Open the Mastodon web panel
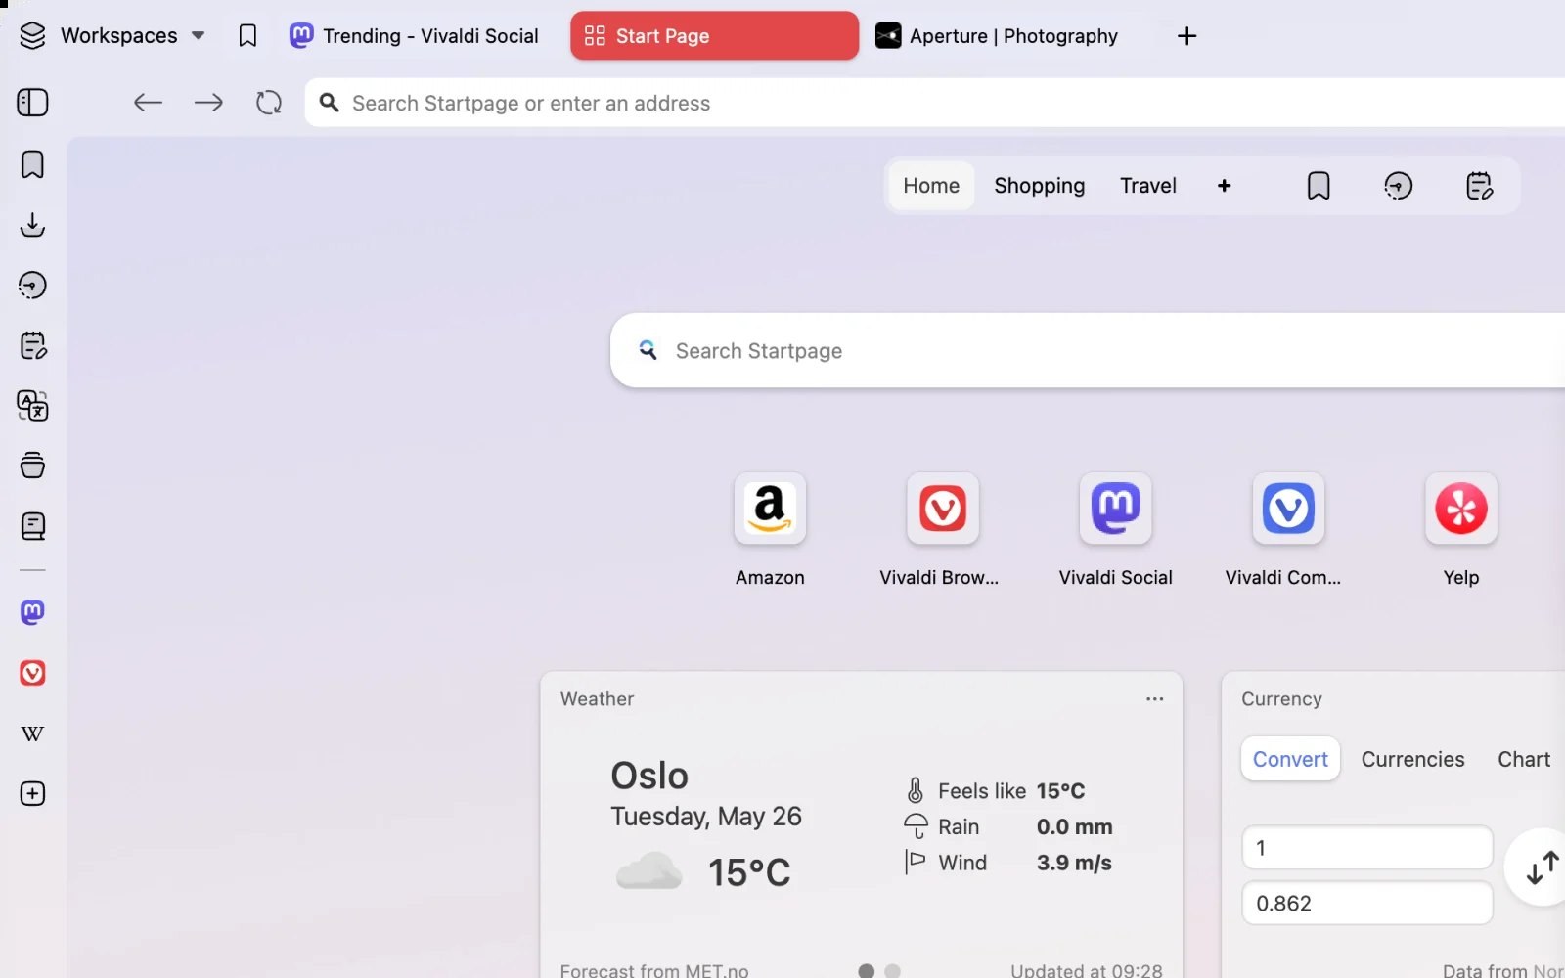Screen dimensions: 1565x978 coord(32,612)
